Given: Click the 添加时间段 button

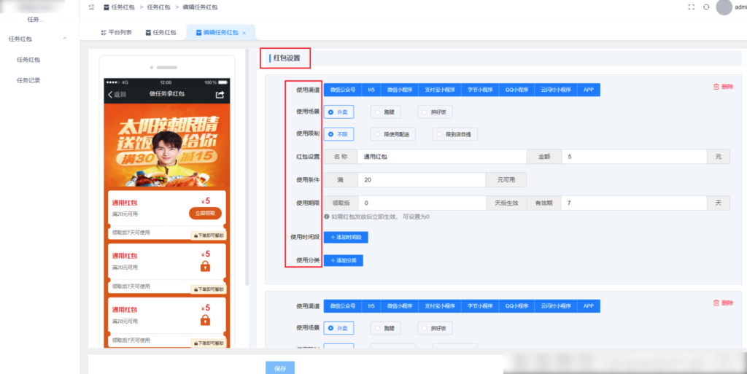Looking at the screenshot, I should (x=347, y=237).
